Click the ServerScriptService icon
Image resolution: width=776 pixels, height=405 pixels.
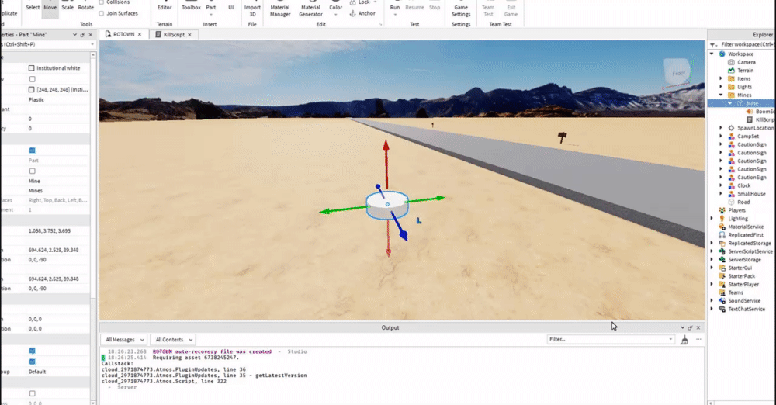[722, 251]
